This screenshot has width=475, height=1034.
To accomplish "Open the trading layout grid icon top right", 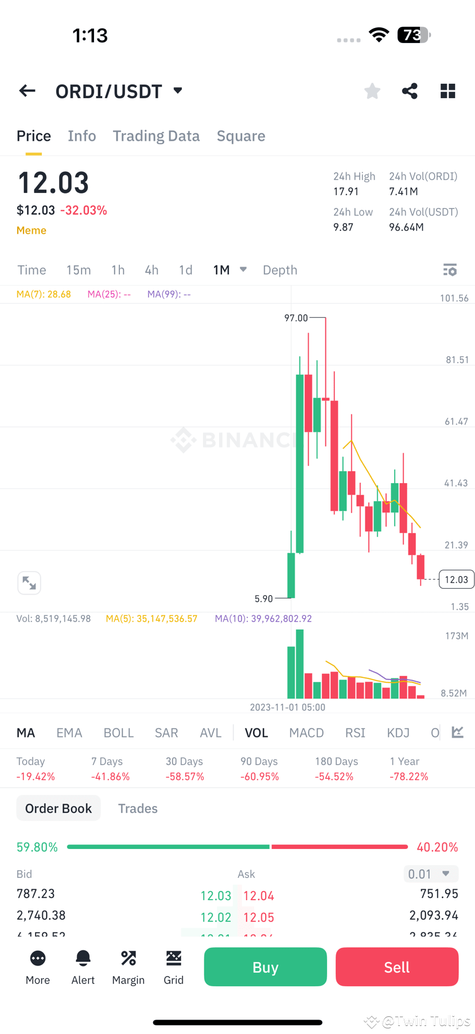I will 447,91.
